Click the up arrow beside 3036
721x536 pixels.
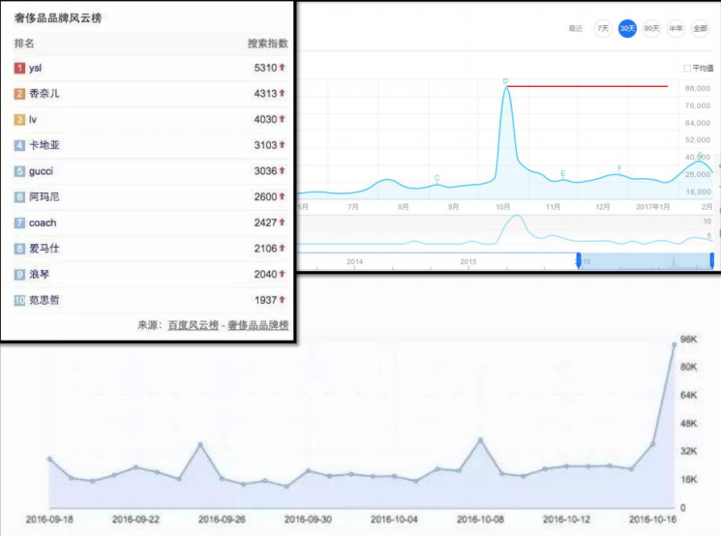point(283,170)
